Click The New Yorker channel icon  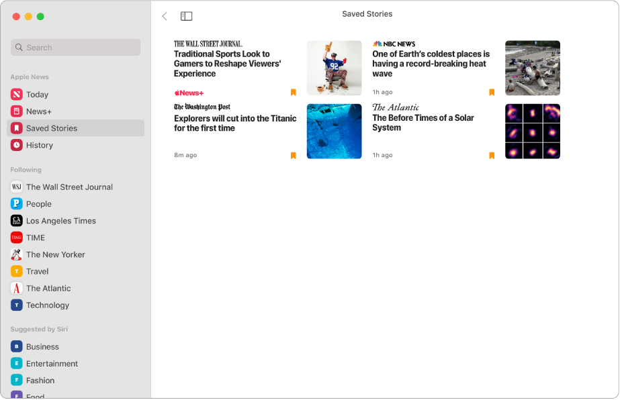16,254
